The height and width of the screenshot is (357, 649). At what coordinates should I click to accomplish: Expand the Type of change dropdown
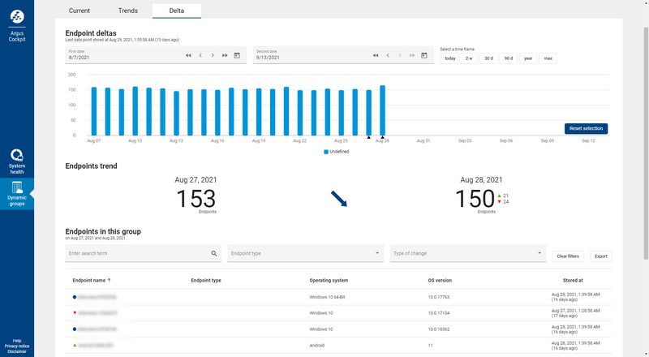540,254
